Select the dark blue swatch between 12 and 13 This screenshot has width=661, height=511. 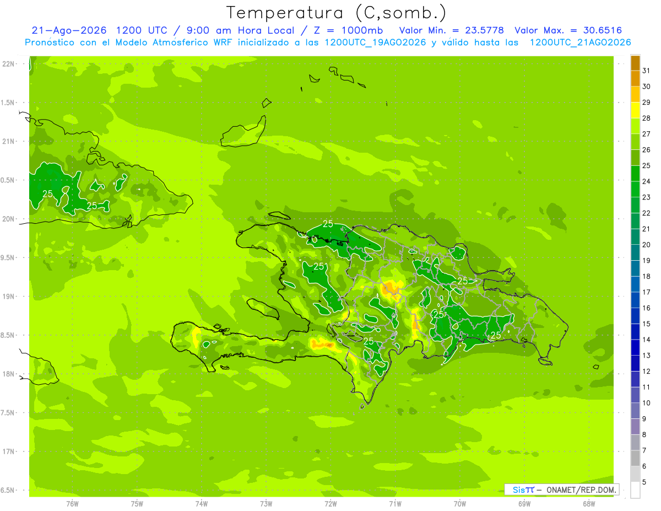point(635,363)
